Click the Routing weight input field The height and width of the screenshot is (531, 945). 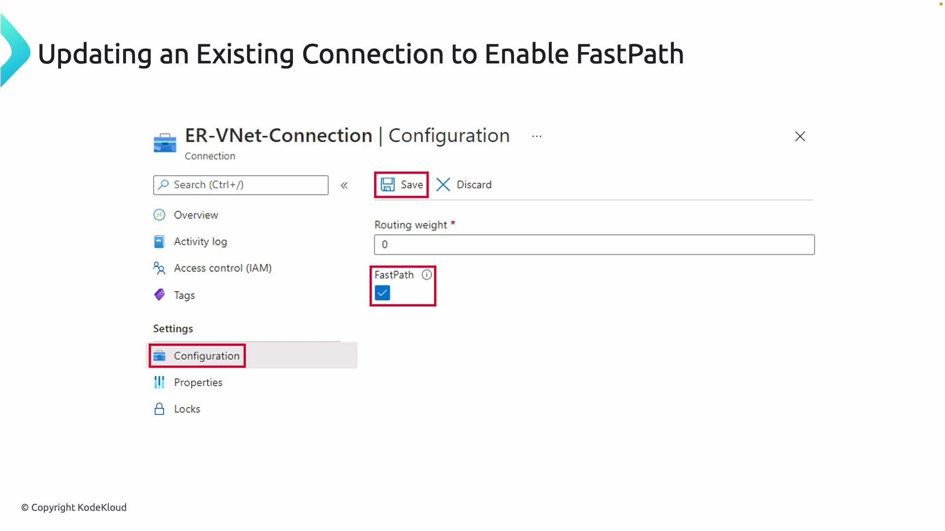tap(594, 244)
